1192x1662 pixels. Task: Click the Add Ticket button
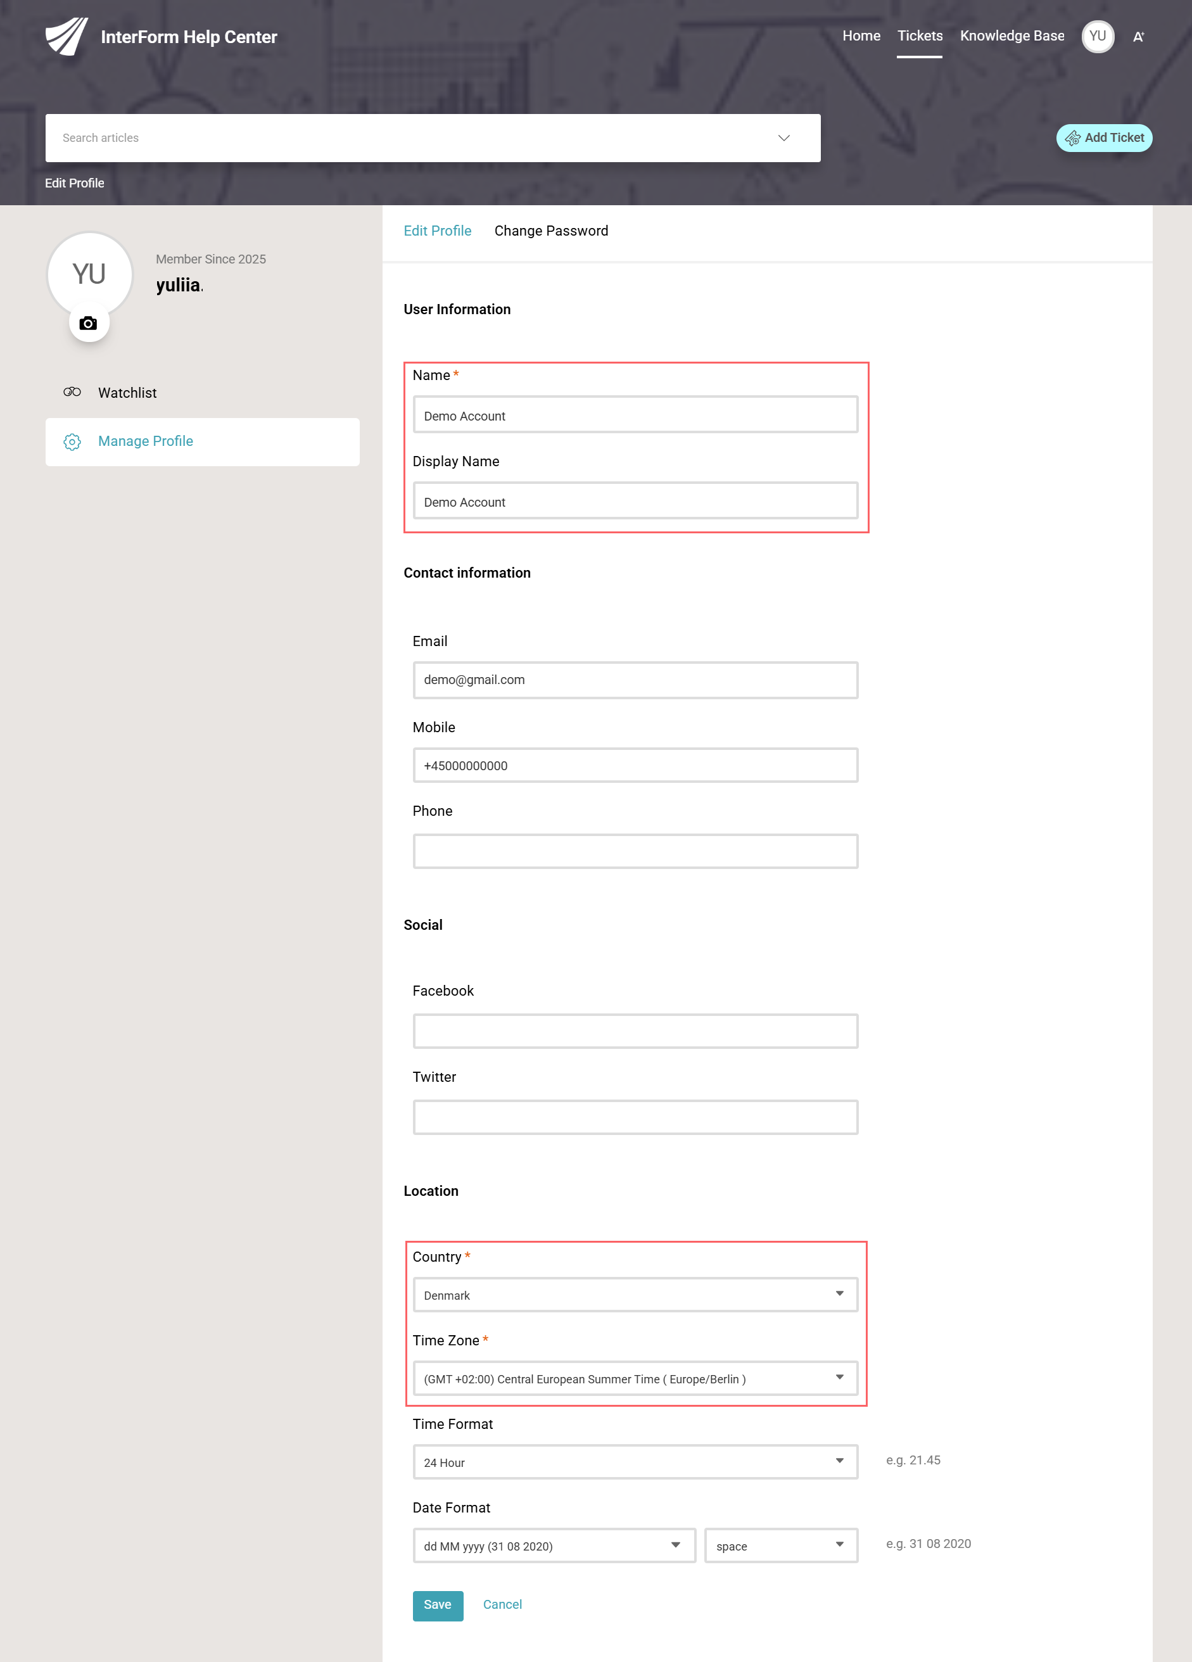tap(1103, 138)
